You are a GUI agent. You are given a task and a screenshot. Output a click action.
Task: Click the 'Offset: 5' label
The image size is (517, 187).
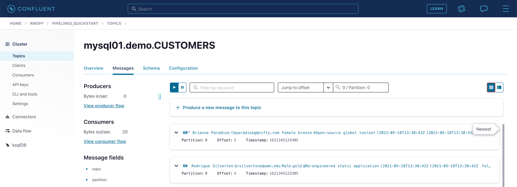click(x=226, y=140)
